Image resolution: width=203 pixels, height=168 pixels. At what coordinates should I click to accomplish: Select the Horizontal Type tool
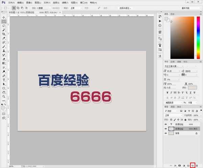point(4,80)
